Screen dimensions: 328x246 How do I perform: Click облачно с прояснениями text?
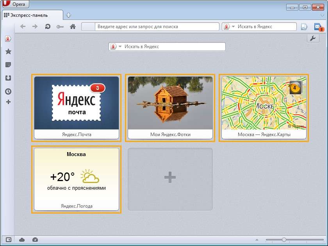pos(77,188)
